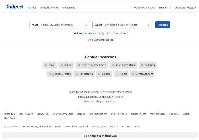The image size is (199, 140).
Task: Click the Let employers find you heading
Action: [x=100, y=136]
